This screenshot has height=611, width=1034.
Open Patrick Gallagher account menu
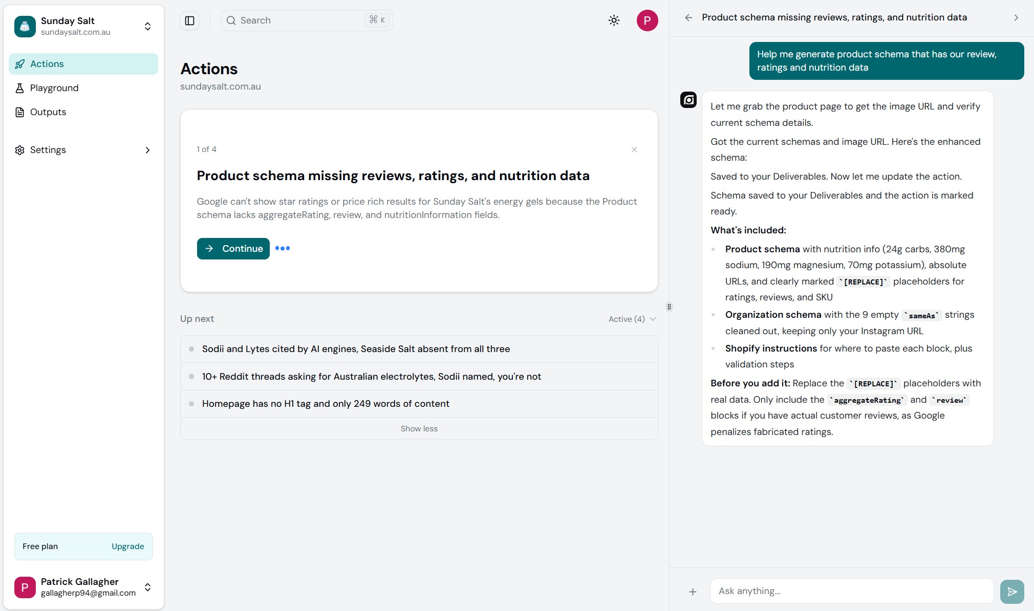147,587
